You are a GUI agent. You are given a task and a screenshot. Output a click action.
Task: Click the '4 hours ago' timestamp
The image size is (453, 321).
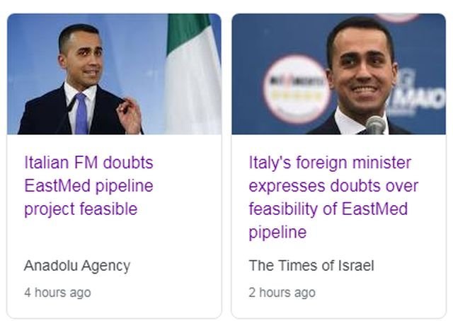pos(57,292)
